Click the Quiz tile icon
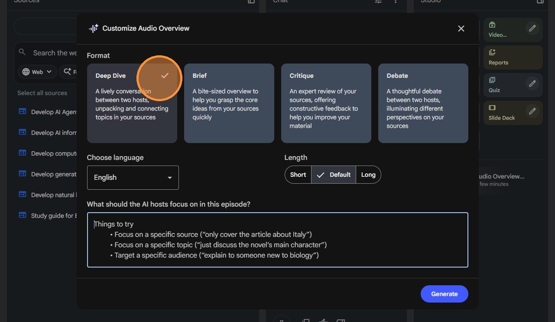This screenshot has width=555, height=322. pyautogui.click(x=492, y=80)
